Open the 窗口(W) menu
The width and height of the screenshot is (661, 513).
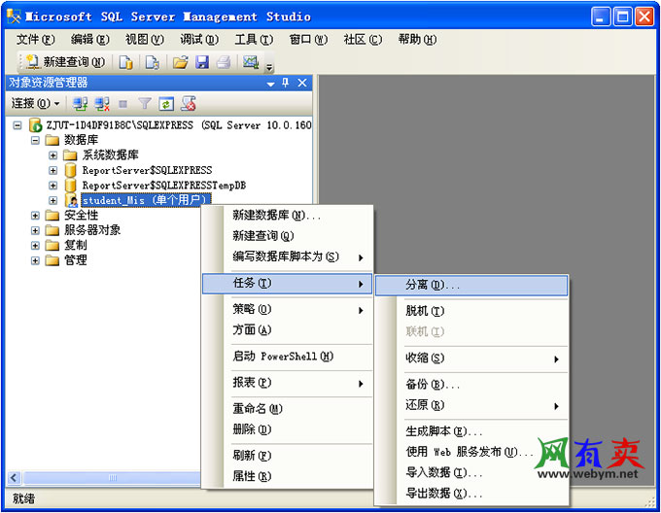(308, 40)
